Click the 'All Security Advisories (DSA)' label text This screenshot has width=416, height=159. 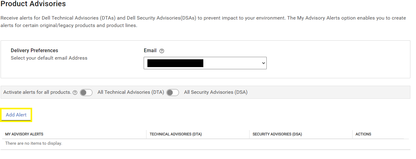[x=215, y=92]
